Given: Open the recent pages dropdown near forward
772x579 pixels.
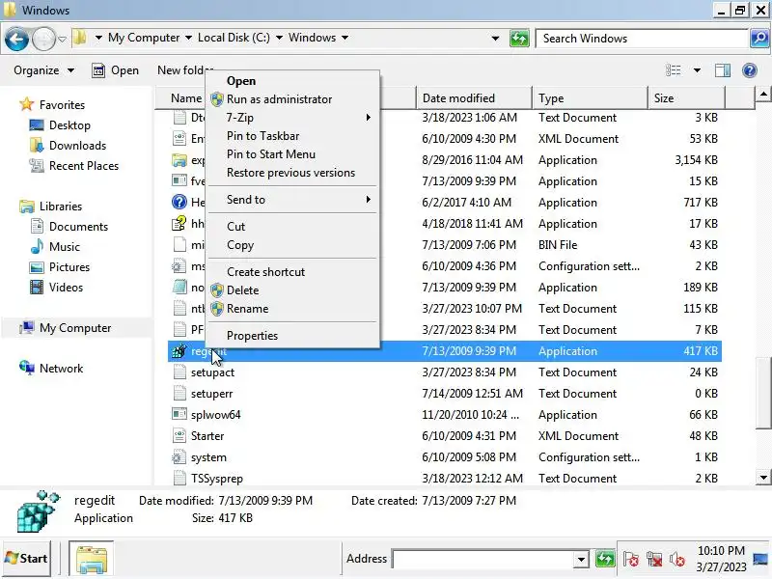Looking at the screenshot, I should [x=62, y=39].
